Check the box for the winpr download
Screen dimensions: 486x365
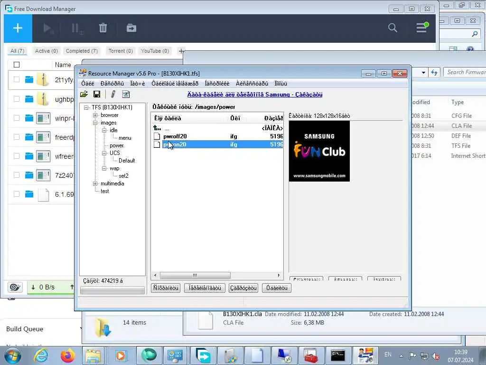pos(17,118)
